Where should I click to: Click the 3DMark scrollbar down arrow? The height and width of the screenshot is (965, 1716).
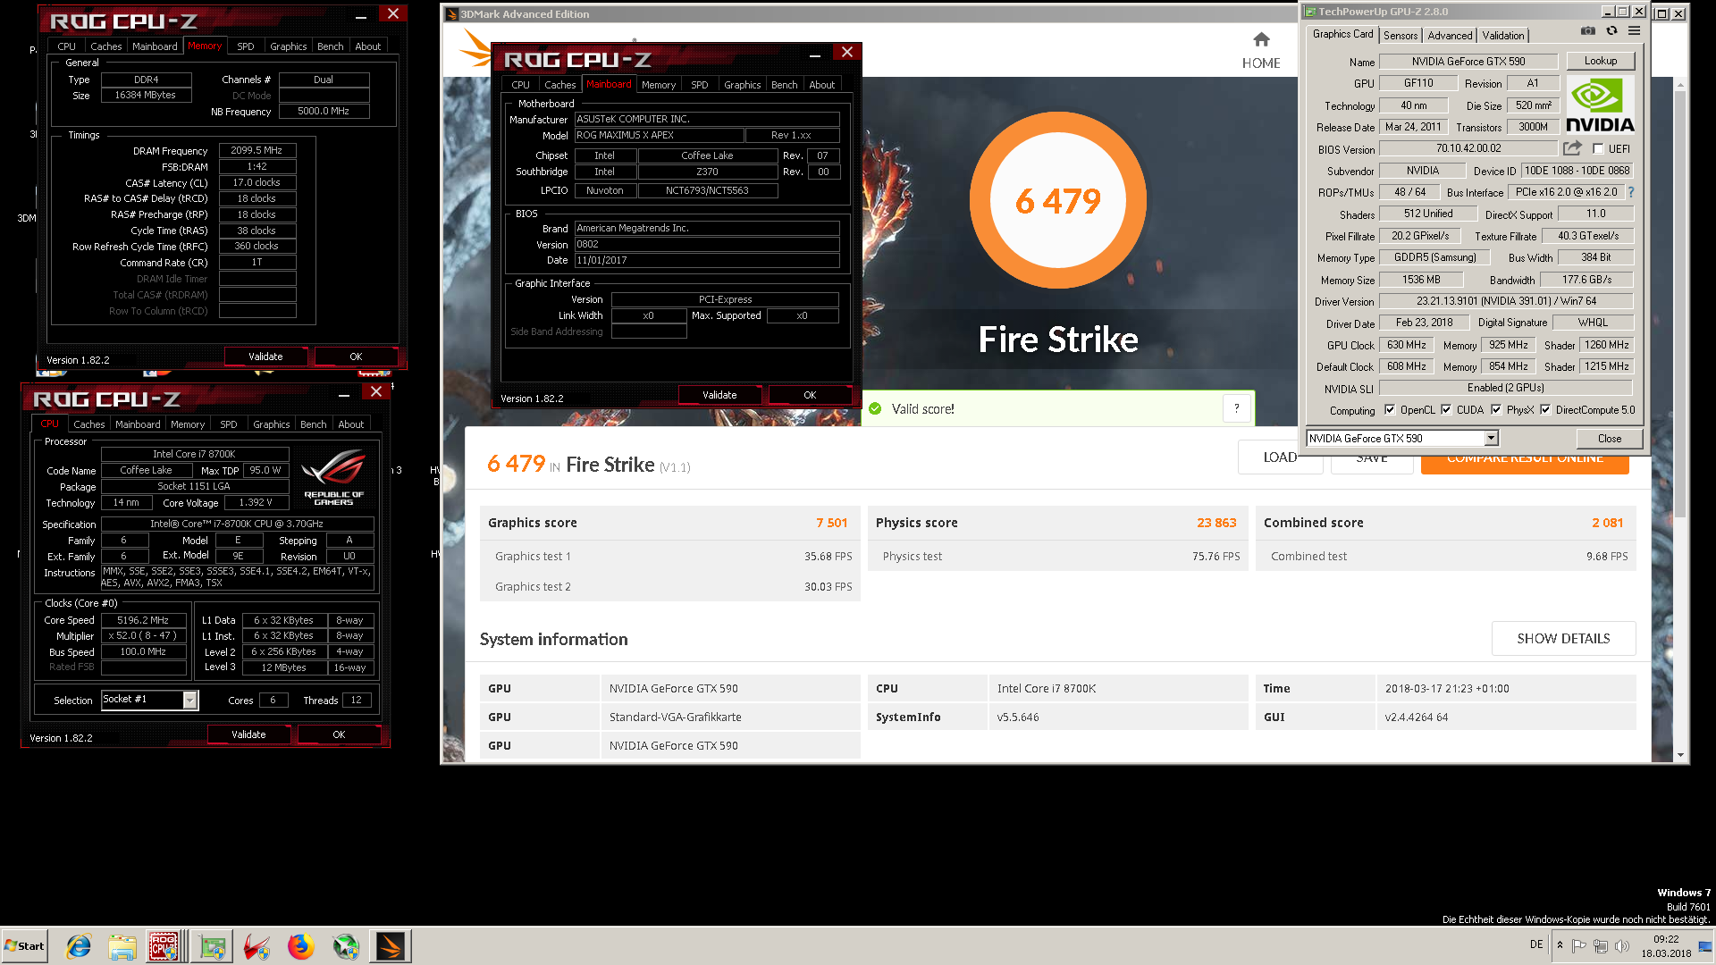1680,755
